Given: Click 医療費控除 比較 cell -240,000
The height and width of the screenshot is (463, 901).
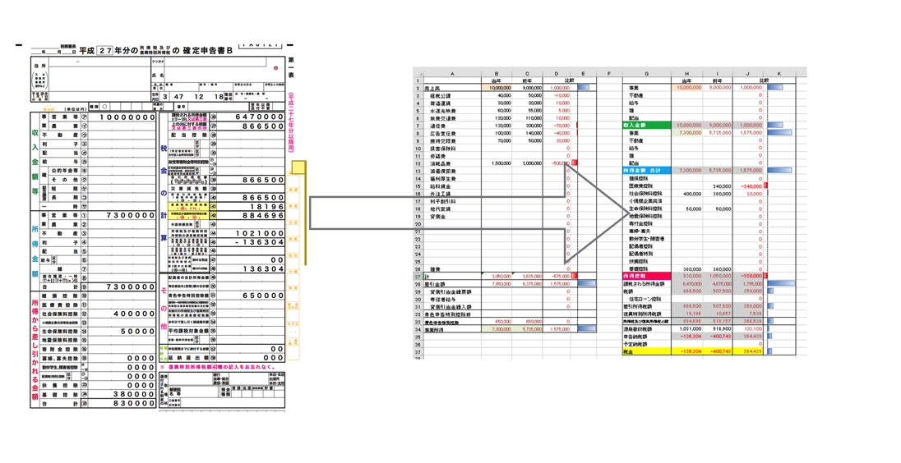Looking at the screenshot, I should 749,186.
